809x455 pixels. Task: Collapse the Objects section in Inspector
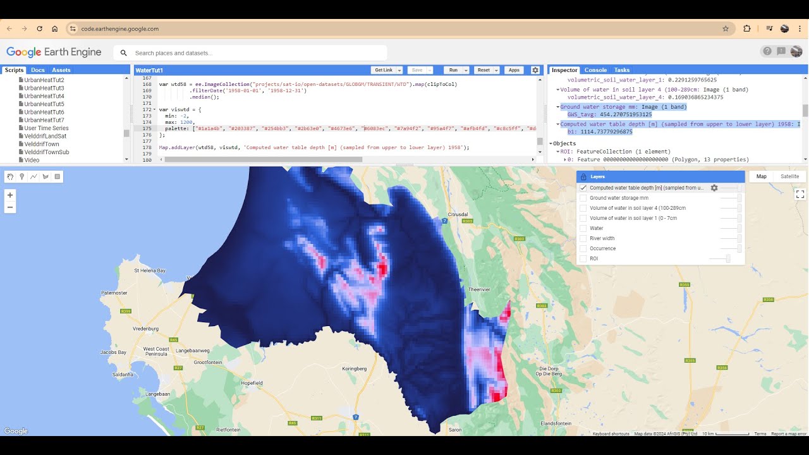tap(550, 143)
